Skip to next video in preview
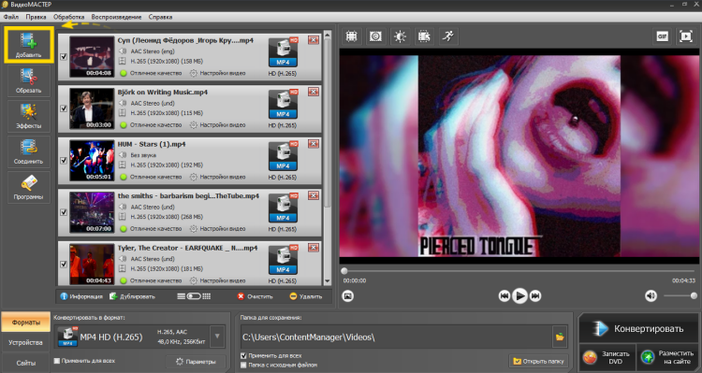702x373 pixels. (535, 295)
